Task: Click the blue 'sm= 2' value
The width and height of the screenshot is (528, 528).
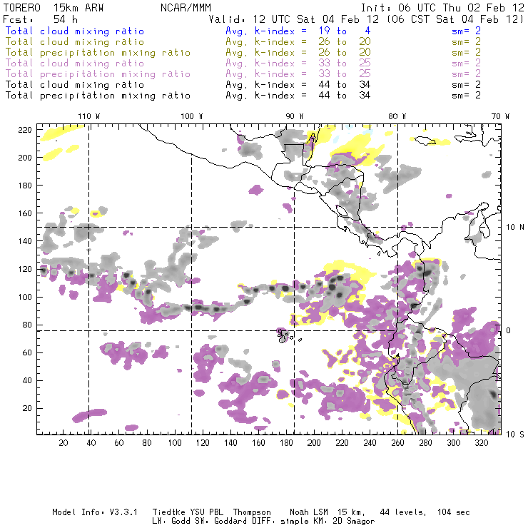Action: (466, 31)
